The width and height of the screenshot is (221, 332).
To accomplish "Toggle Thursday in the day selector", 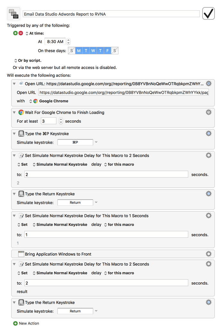I will [100, 51].
